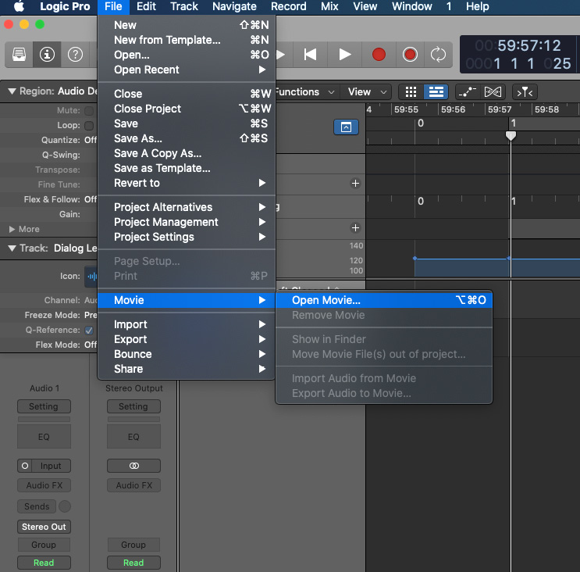
Task: Open the Edit menu in menu bar
Action: tap(146, 6)
